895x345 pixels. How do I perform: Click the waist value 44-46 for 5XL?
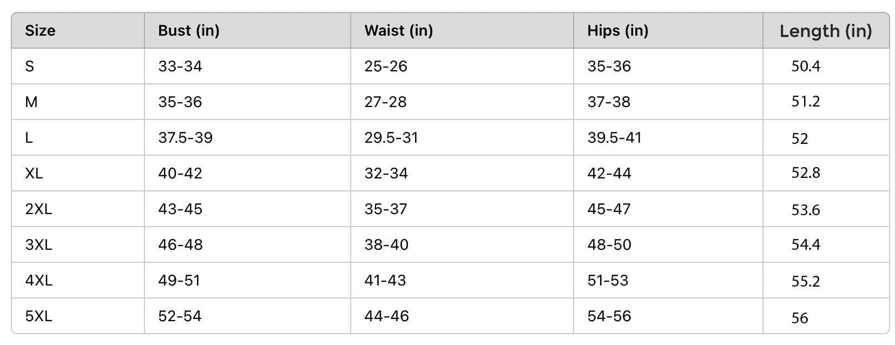386,316
